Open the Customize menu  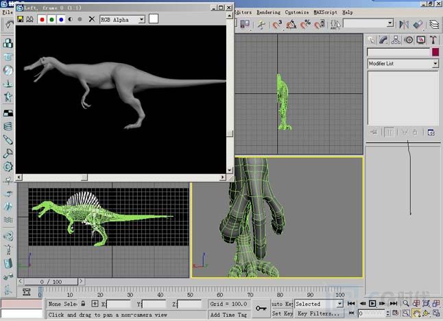297,12
